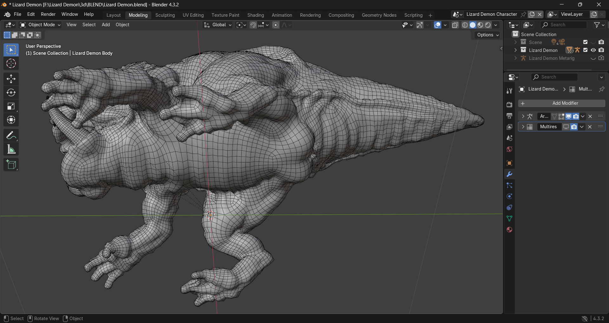Open outliner filter dropdown

pos(599,25)
